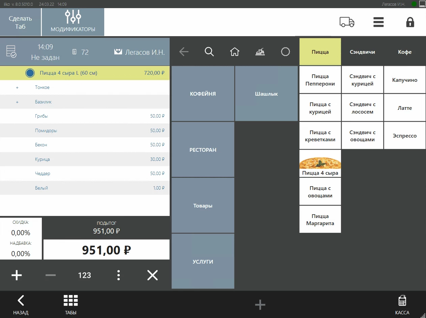Click the back arrow in menu navigation

[x=184, y=52]
